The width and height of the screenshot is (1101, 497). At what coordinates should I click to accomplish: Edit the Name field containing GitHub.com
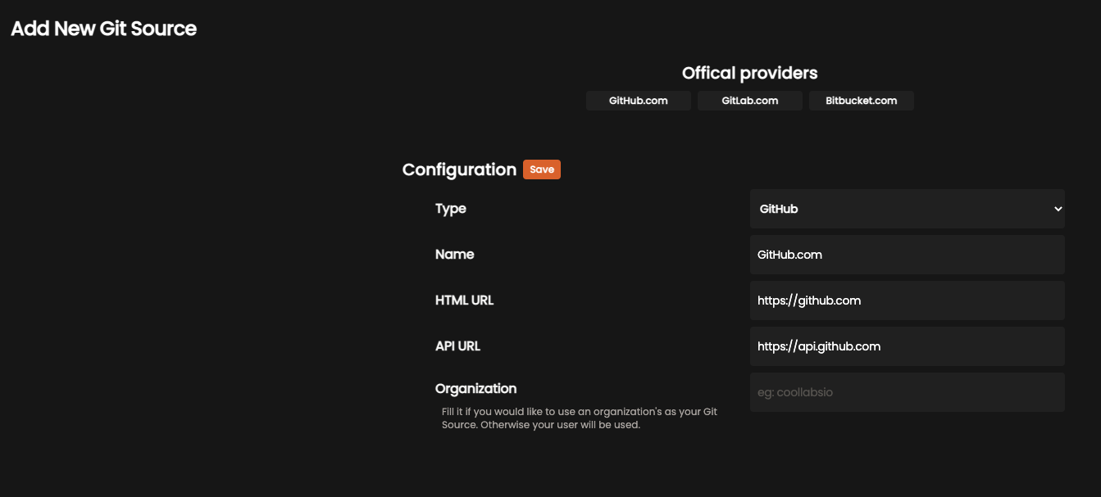tap(907, 255)
